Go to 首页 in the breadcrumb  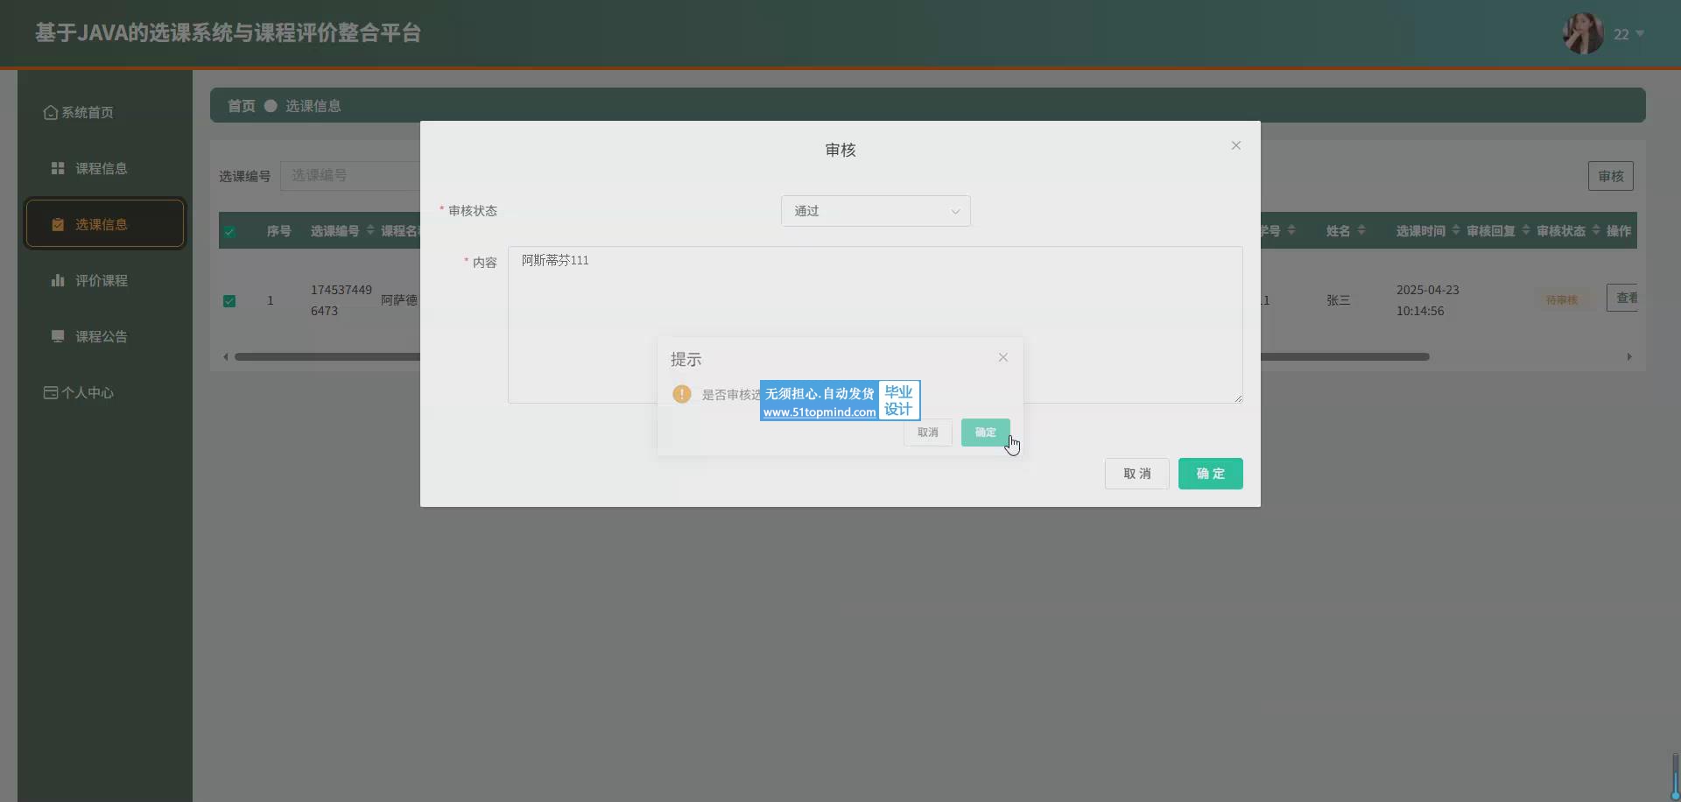point(241,106)
